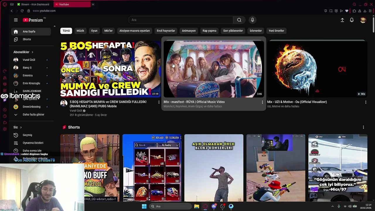The width and height of the screenshot is (375, 211).
Task: Open the account avatar menu
Action: [x=363, y=20]
